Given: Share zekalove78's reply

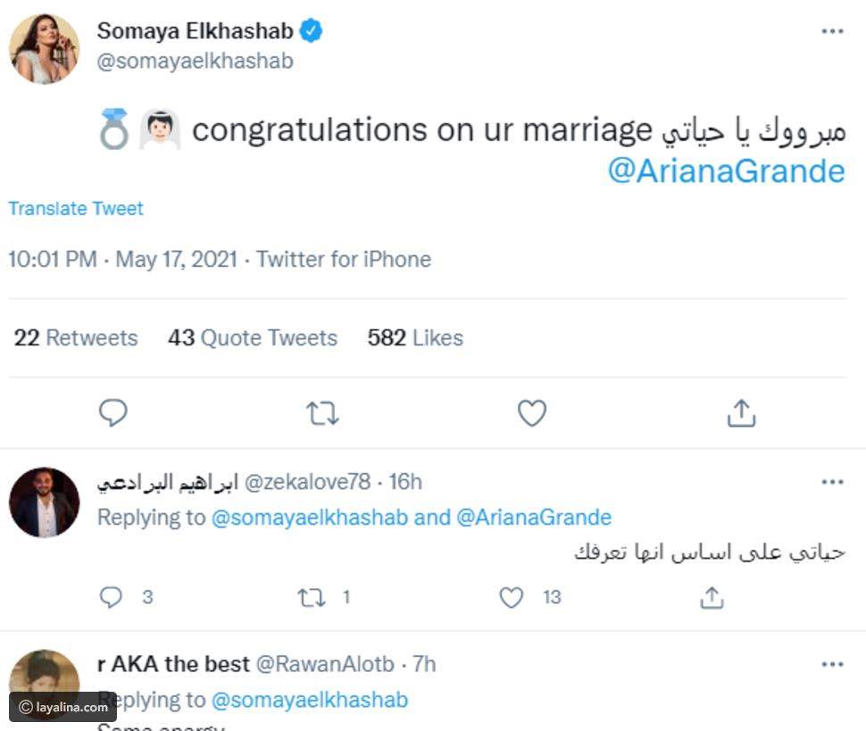Looking at the screenshot, I should tap(712, 598).
